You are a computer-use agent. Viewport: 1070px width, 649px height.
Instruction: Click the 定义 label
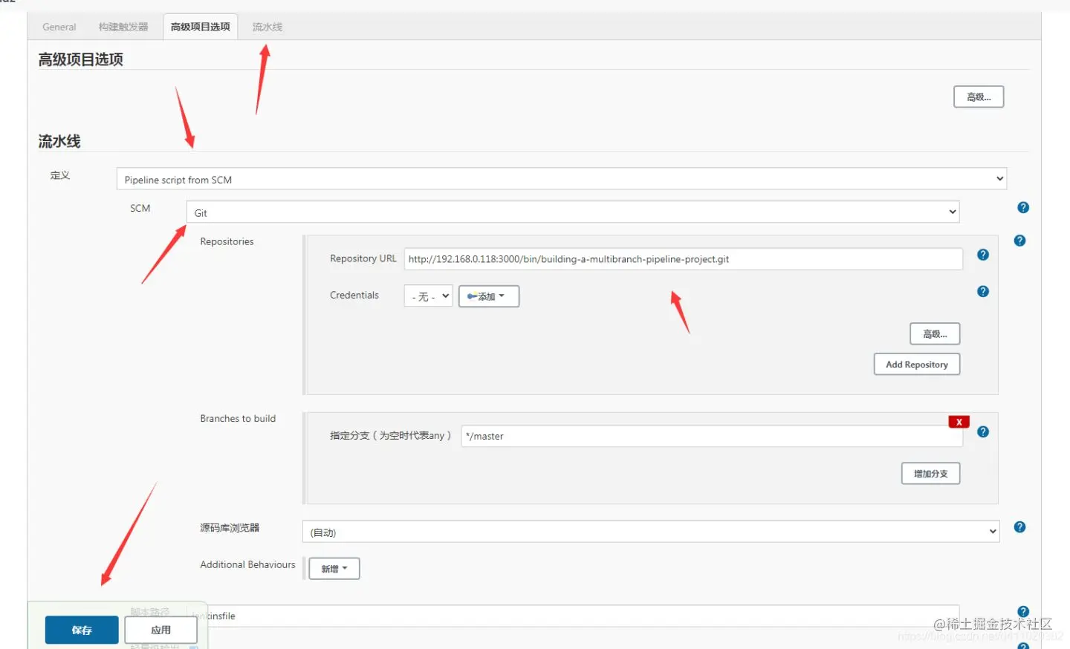tap(60, 175)
